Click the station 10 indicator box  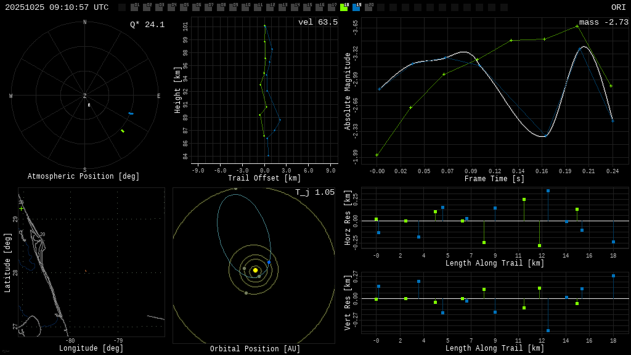point(245,7)
